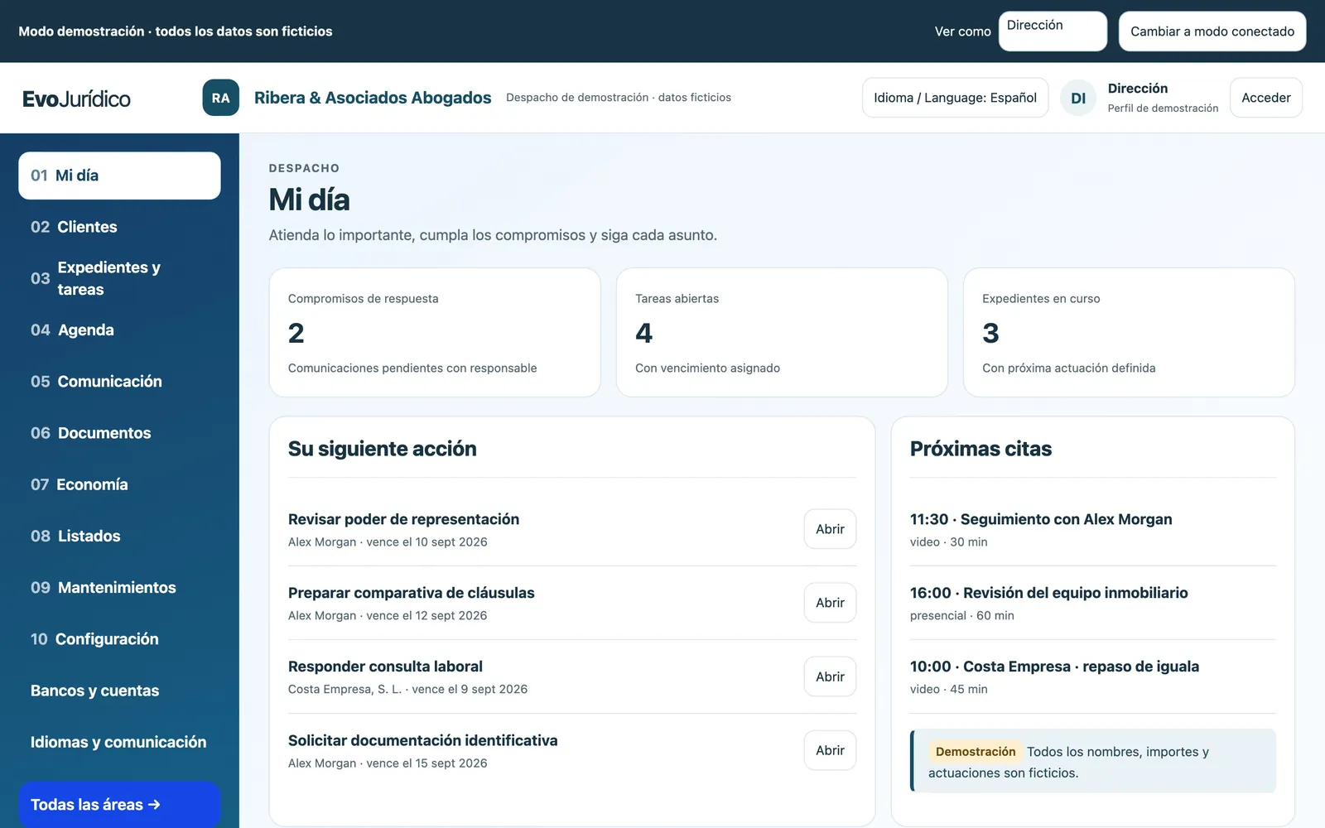Screen dimensions: 1325x828
Task: Open the Agenda menu item
Action: [119, 330]
